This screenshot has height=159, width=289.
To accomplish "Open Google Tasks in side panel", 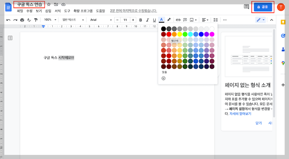I will point(283,36).
